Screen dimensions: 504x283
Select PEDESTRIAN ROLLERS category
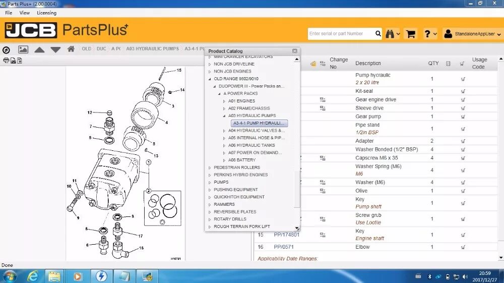[x=237, y=167]
